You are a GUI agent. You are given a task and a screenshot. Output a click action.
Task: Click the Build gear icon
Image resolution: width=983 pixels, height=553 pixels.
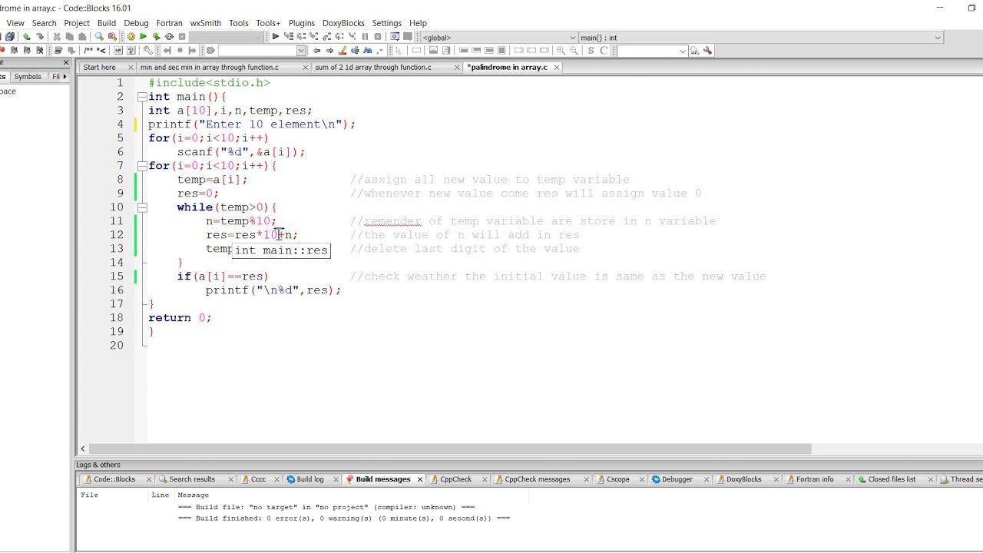tap(131, 37)
